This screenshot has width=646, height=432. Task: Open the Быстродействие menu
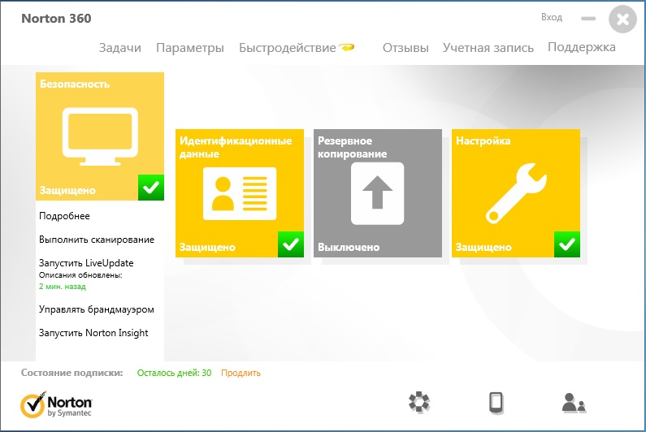tap(287, 48)
